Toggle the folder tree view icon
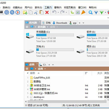The image size is (109, 109). click(72, 12)
